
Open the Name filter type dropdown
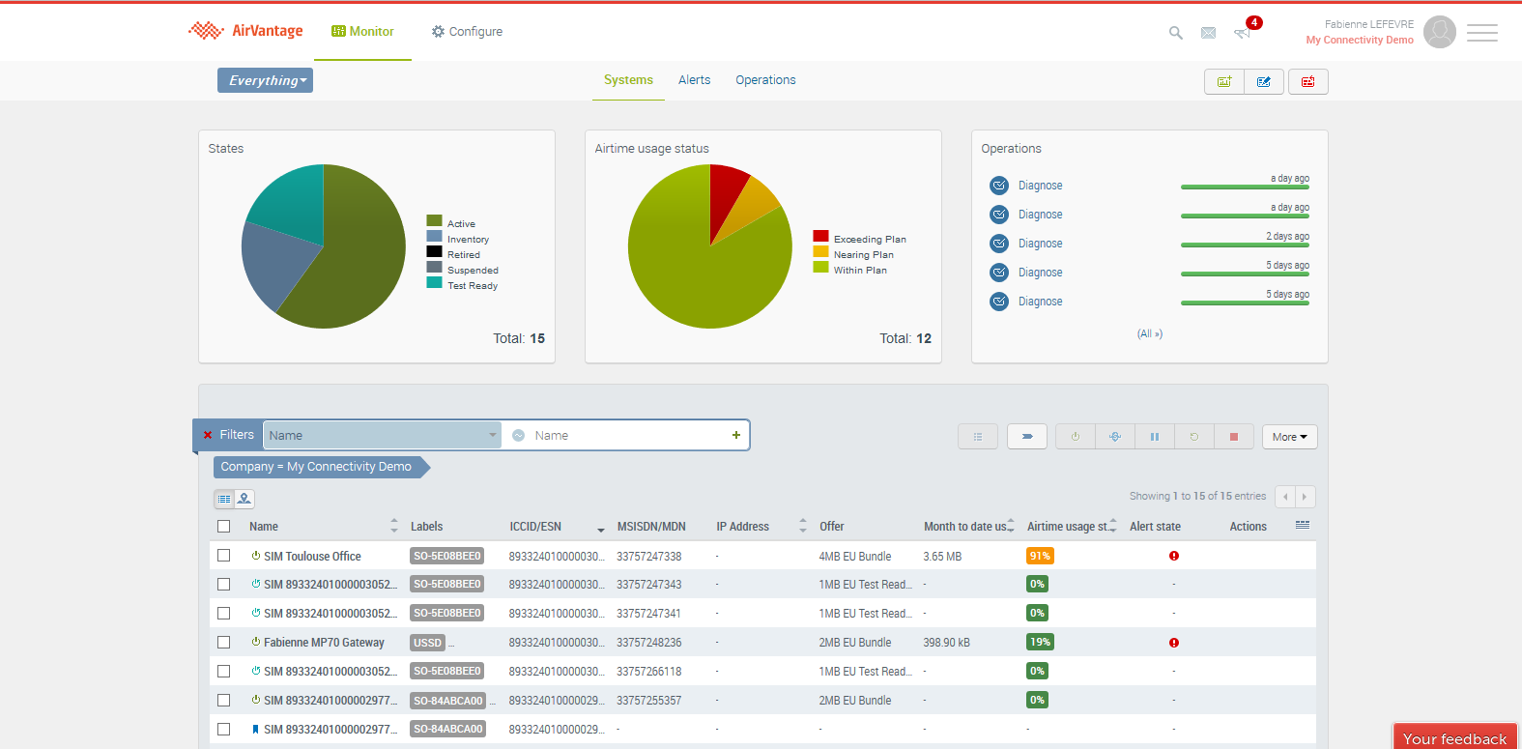pos(382,436)
